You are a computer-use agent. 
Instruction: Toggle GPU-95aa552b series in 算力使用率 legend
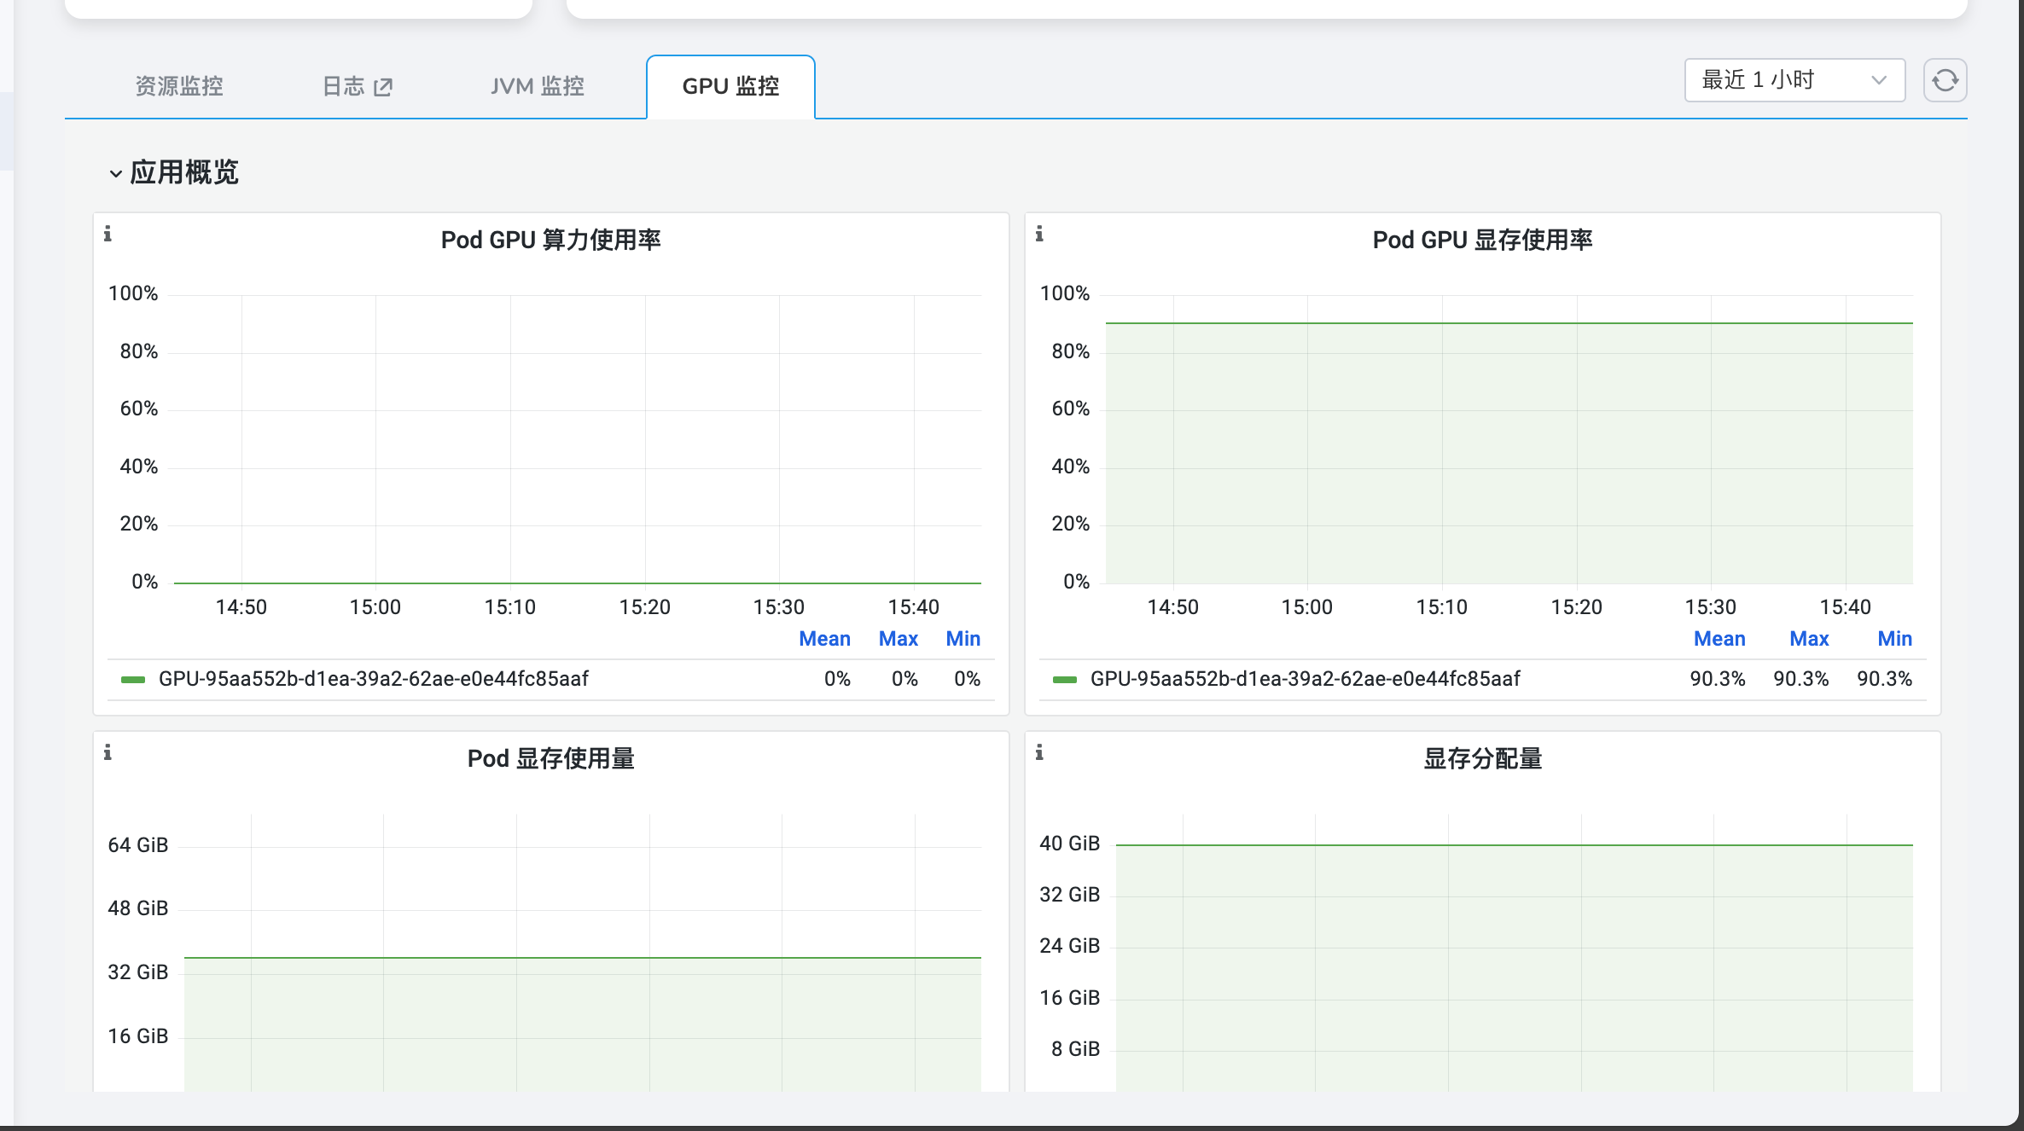coord(373,679)
